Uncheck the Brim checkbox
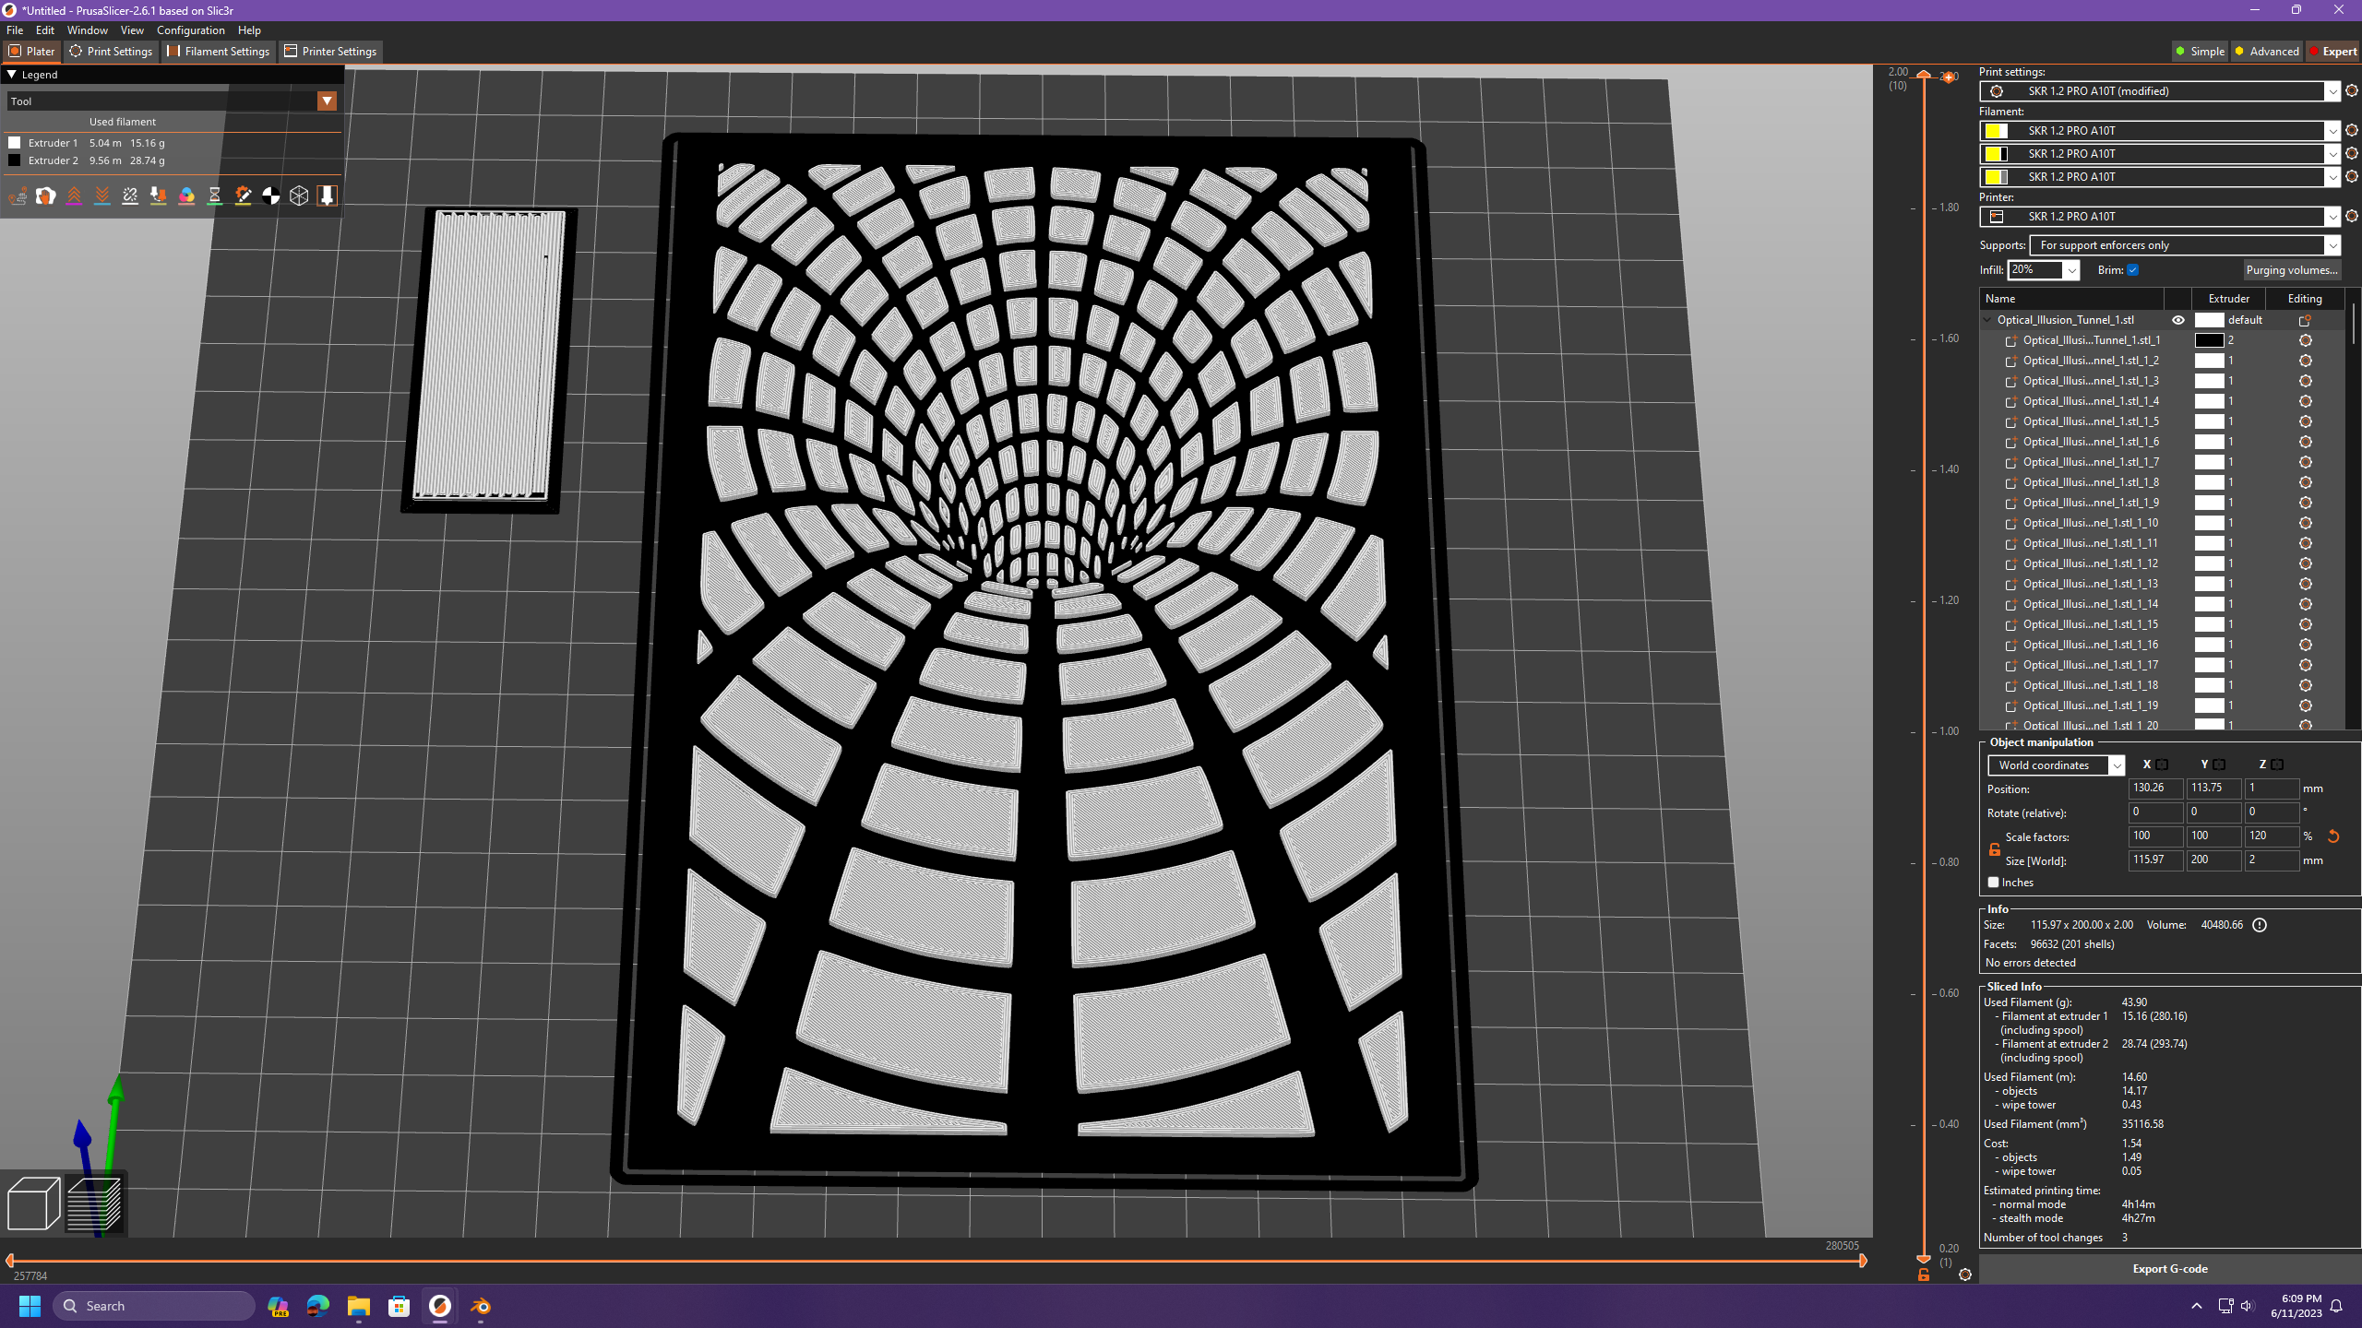Image resolution: width=2362 pixels, height=1328 pixels. pyautogui.click(x=2132, y=270)
